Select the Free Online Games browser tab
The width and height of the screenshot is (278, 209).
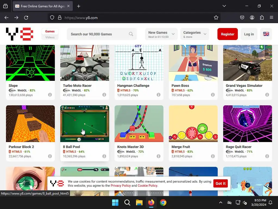[43, 6]
